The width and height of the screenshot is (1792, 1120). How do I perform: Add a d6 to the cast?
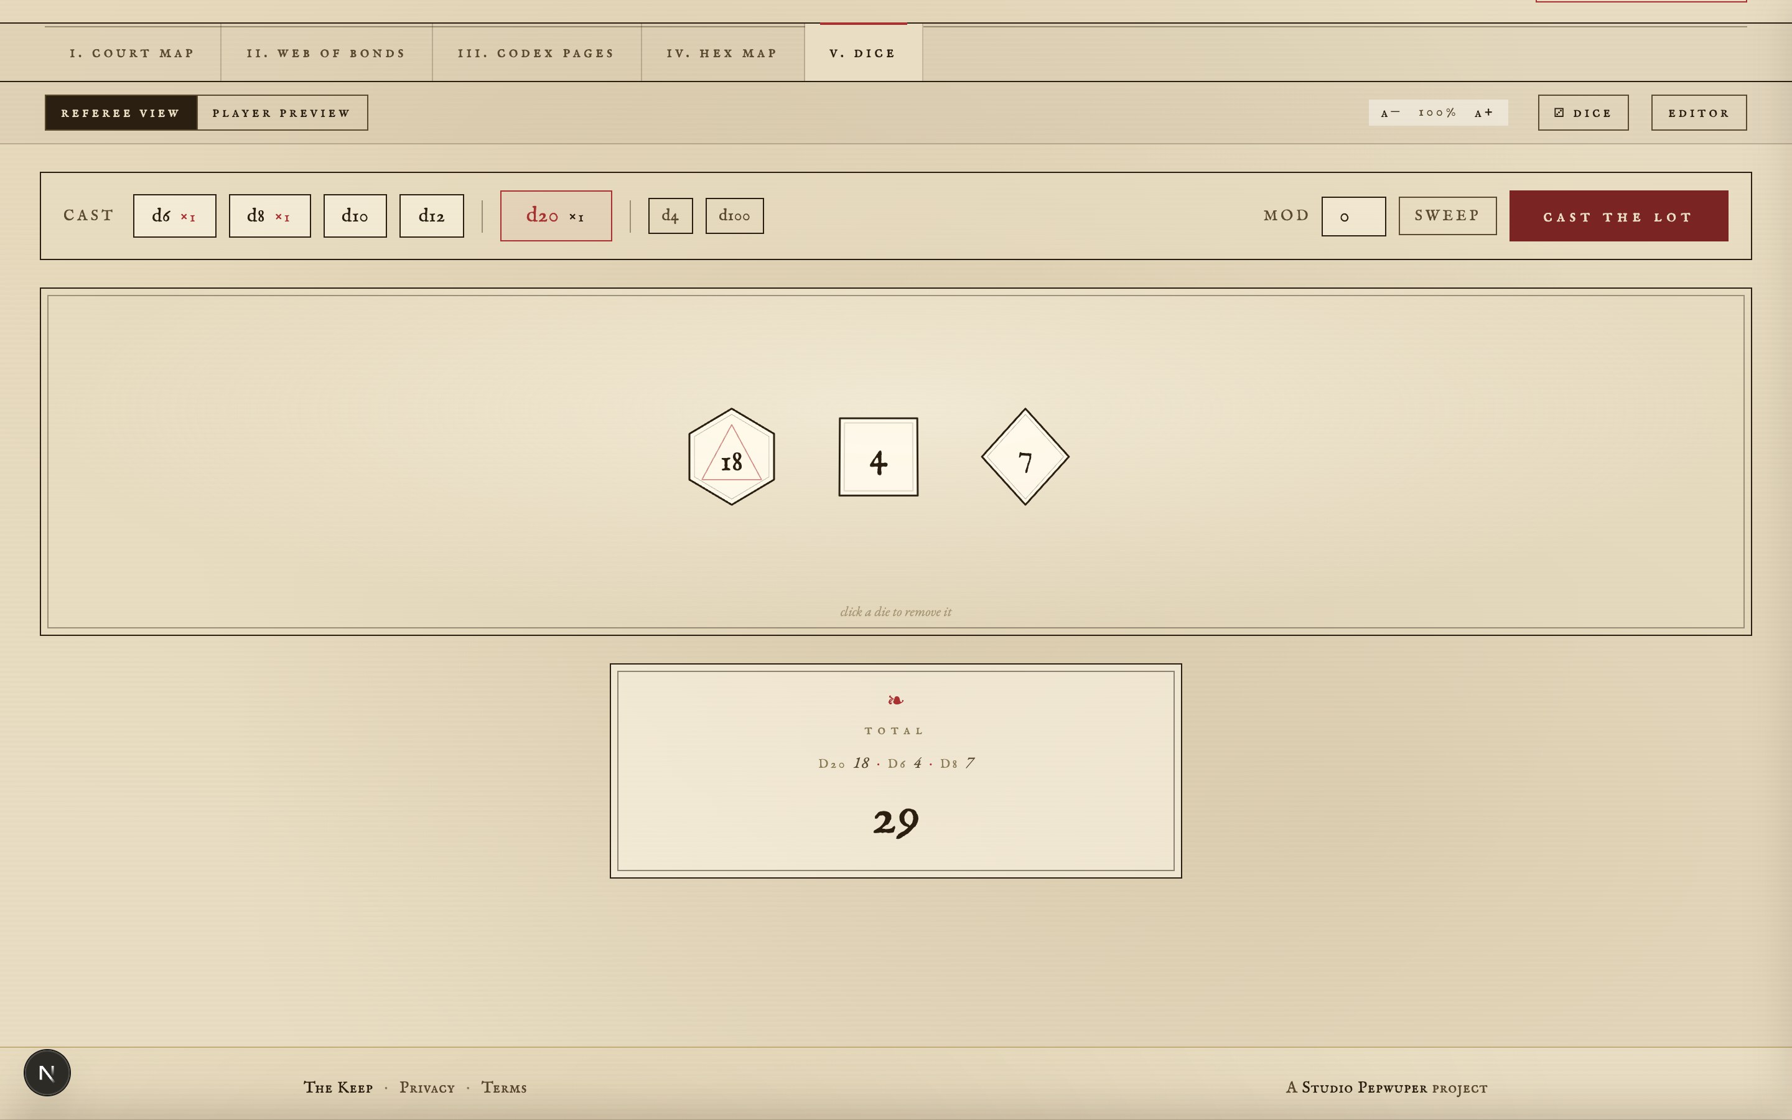point(175,215)
